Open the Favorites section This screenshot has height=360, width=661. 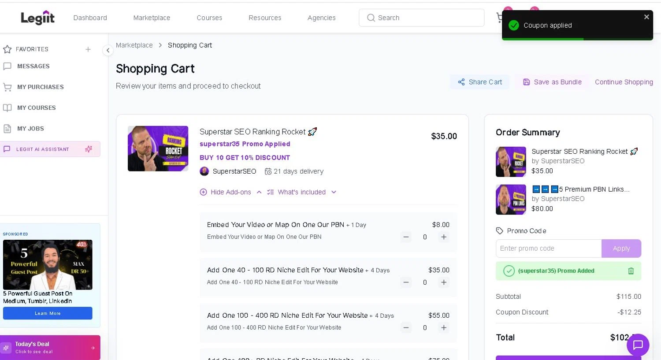(32, 49)
